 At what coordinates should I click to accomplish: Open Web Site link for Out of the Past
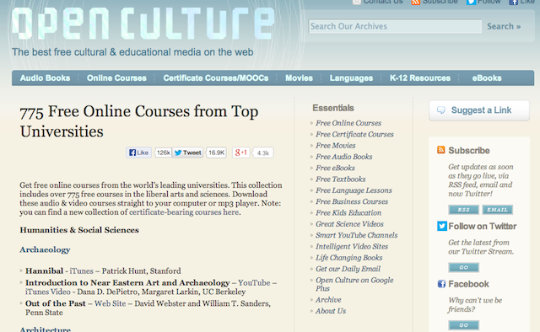click(x=110, y=303)
